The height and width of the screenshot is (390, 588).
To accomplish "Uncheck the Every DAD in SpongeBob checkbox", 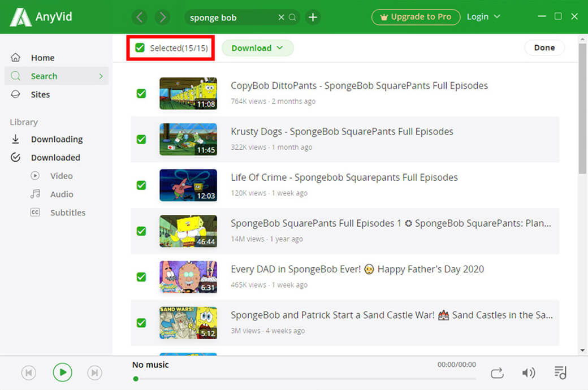I will [141, 277].
